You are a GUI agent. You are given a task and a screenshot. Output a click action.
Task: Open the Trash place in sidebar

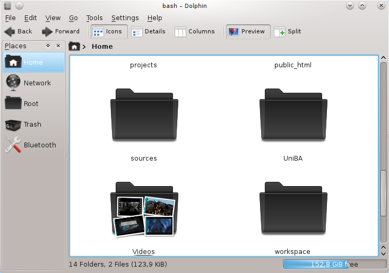click(x=33, y=124)
